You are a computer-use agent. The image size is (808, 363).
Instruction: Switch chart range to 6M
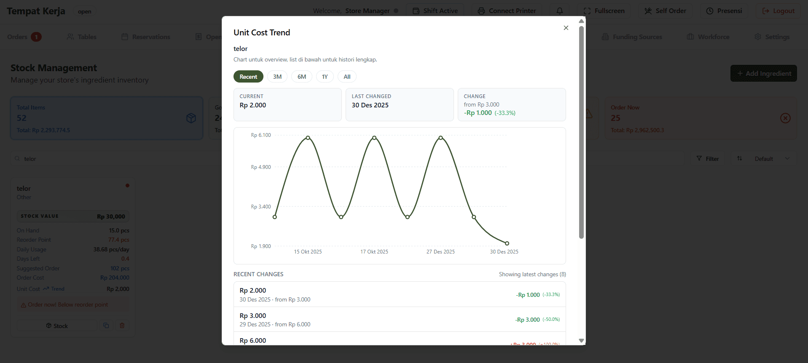tap(302, 77)
